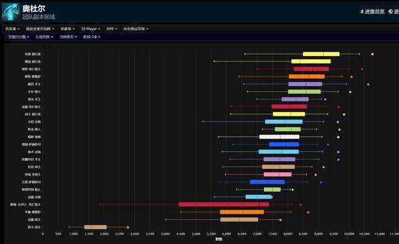Click the 射击 猎人 row label
The width and height of the screenshot is (399, 244).
tap(34, 129)
